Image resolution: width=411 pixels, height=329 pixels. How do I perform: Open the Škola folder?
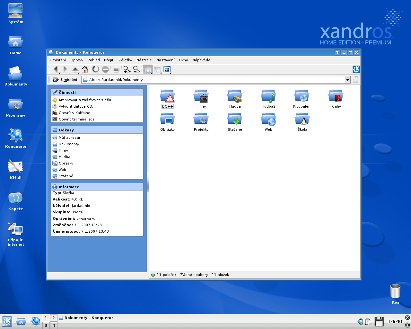302,122
